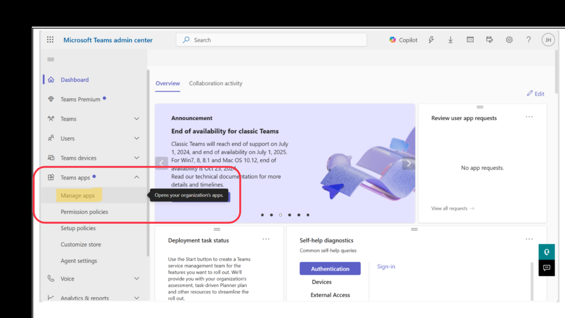Open Manage apps in sidebar
Screen dimensions: 565x318
click(78, 196)
